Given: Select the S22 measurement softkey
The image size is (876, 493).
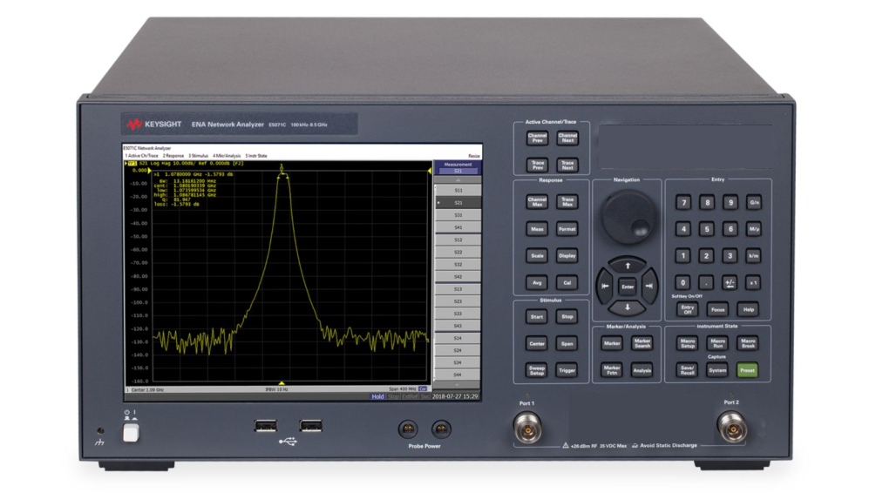Looking at the screenshot, I should [458, 252].
